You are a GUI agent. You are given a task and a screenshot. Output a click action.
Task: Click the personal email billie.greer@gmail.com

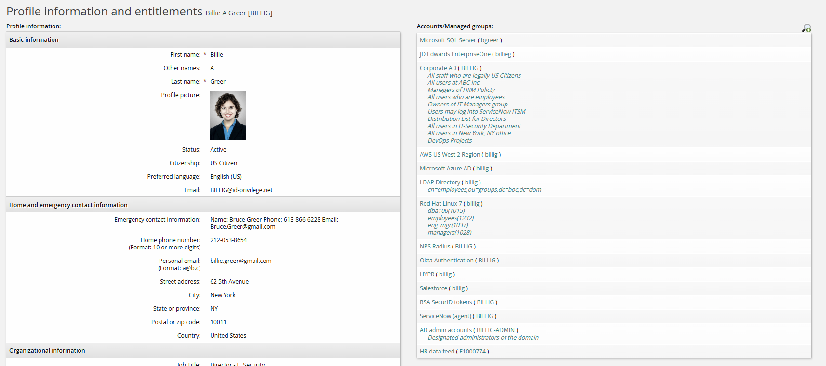pos(241,261)
